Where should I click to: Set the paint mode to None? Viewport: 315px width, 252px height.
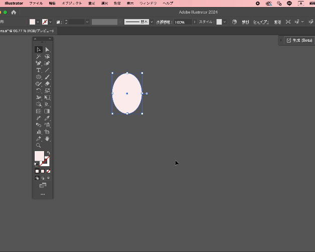click(48, 171)
